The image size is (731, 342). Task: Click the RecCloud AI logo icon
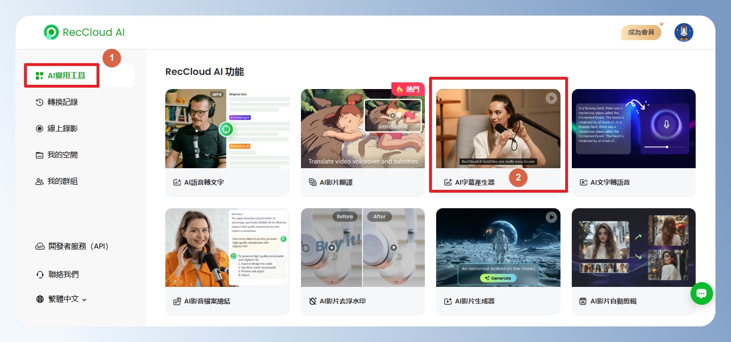(51, 32)
